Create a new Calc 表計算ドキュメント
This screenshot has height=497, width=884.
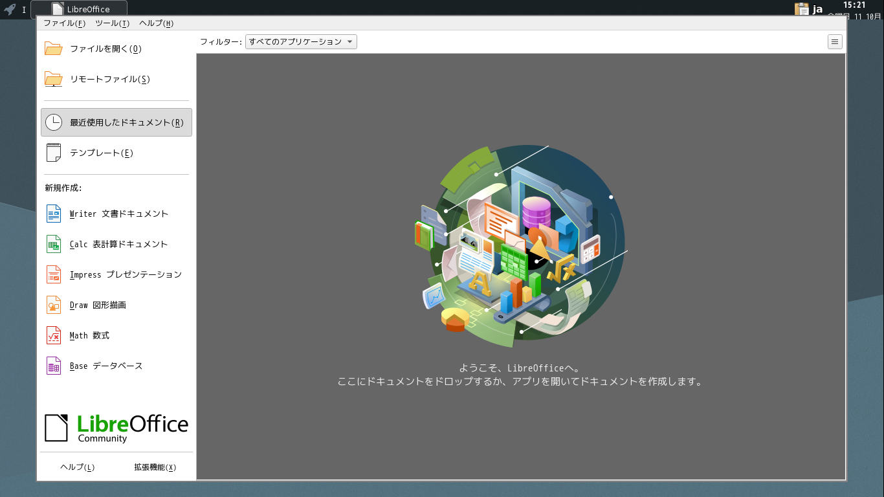(x=116, y=244)
